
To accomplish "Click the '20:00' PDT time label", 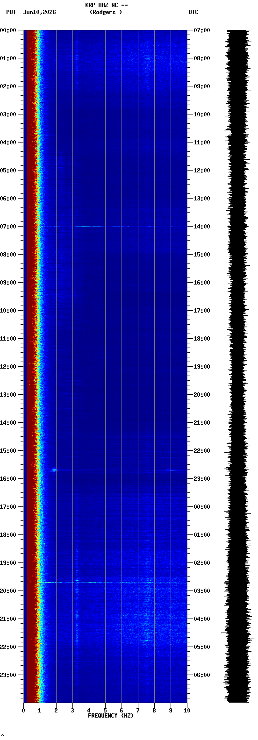I will click(8, 591).
